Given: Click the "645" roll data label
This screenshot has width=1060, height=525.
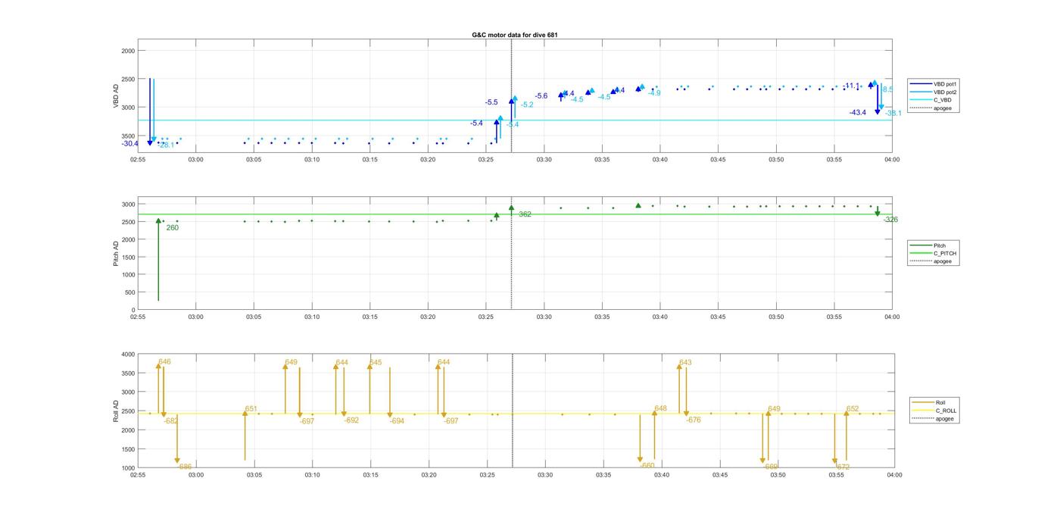Looking at the screenshot, I should pyautogui.click(x=376, y=363).
